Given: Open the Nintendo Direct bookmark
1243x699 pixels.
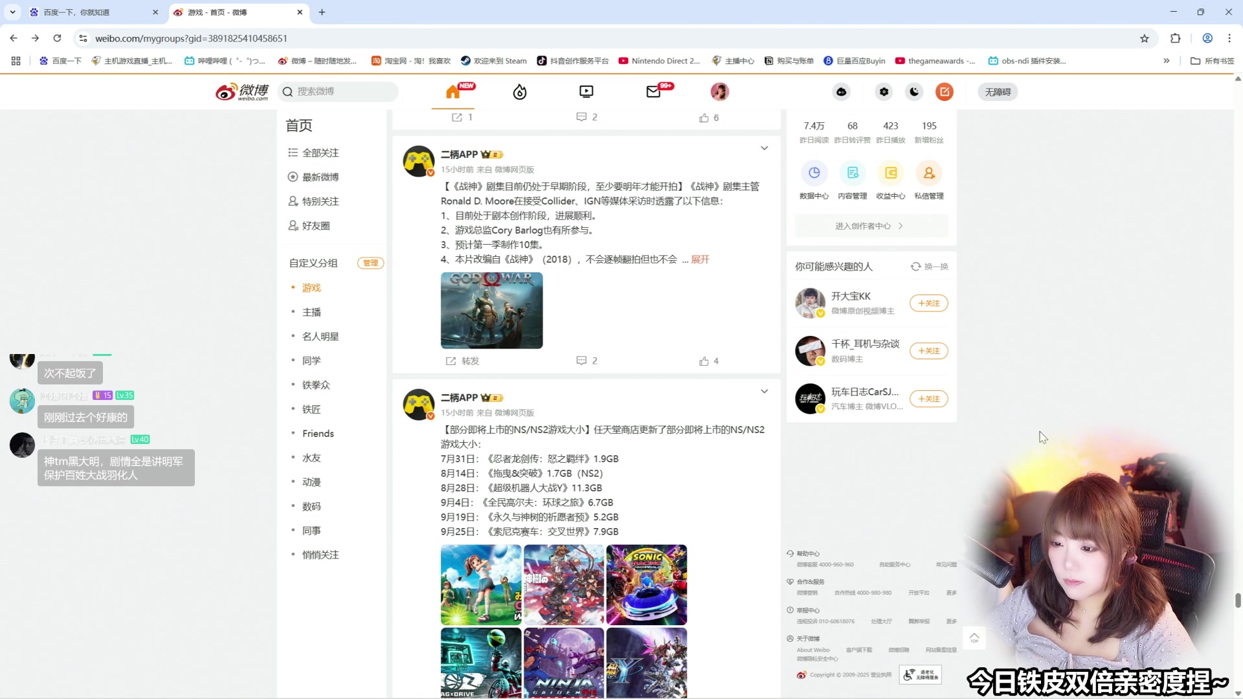Looking at the screenshot, I should (659, 61).
